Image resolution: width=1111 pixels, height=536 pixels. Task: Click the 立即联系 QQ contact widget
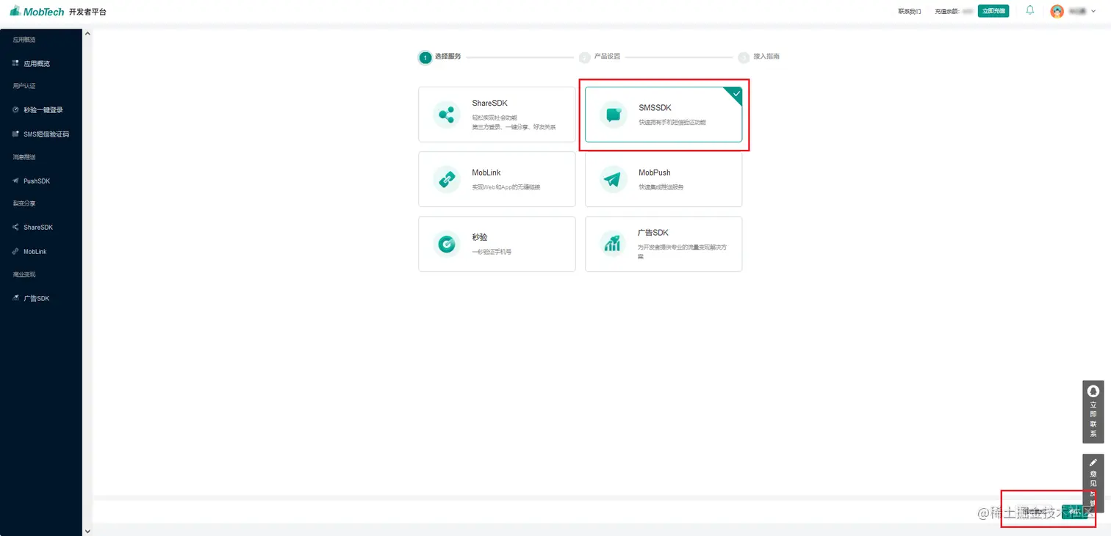click(x=1093, y=411)
